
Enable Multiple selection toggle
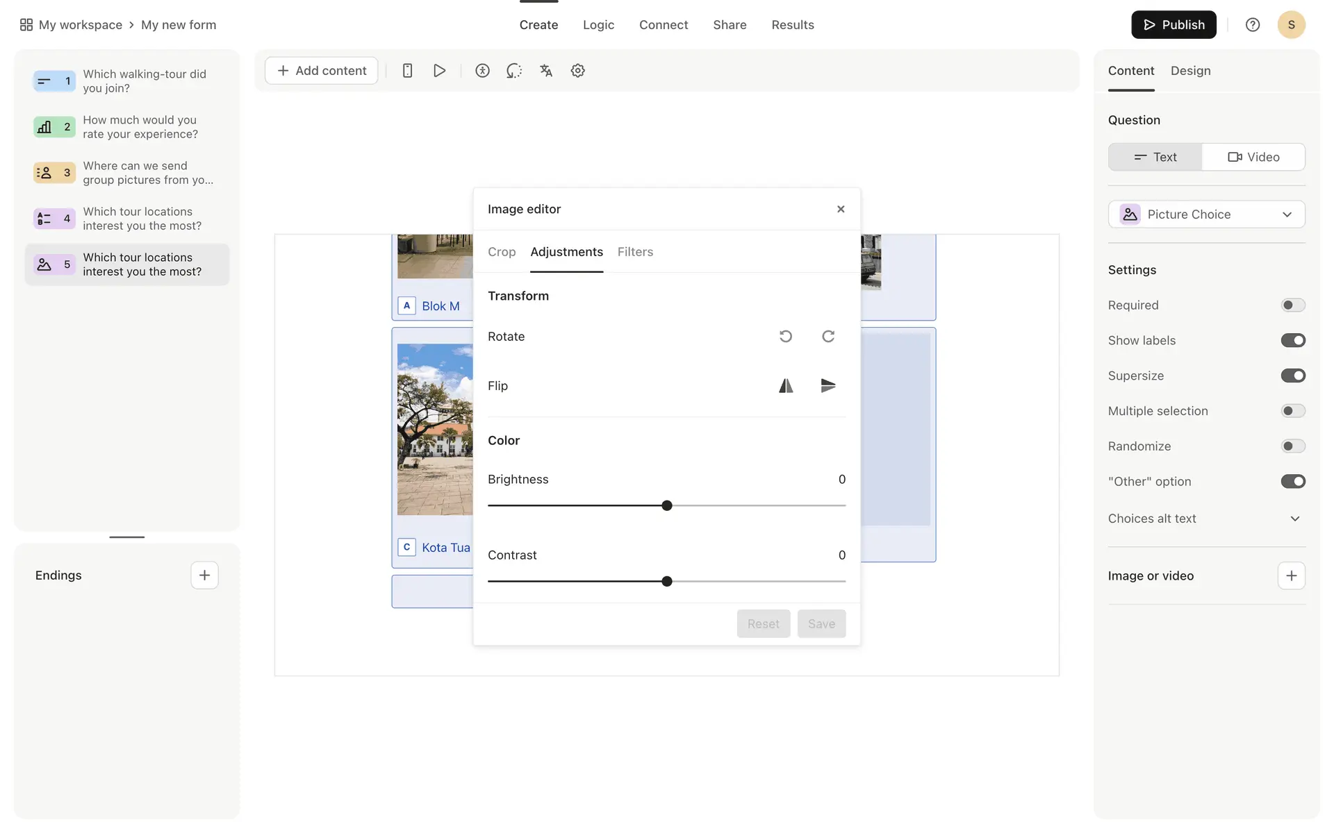click(x=1292, y=411)
